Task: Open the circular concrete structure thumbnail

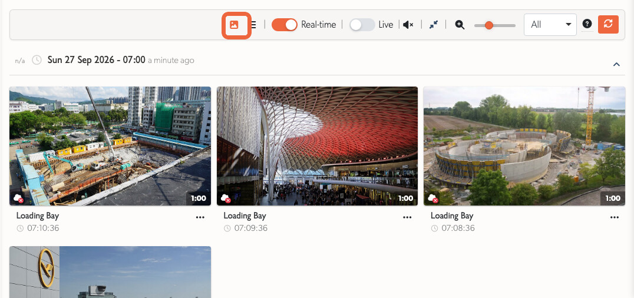Action: [524, 146]
